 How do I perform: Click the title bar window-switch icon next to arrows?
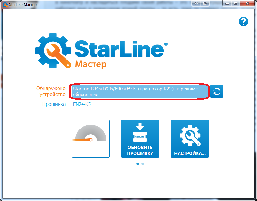click(x=205, y=3)
